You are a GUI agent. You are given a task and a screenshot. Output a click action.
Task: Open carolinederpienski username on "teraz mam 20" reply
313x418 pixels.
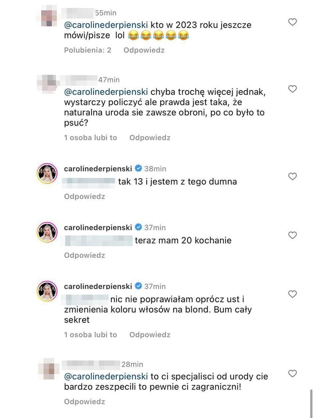point(98,227)
